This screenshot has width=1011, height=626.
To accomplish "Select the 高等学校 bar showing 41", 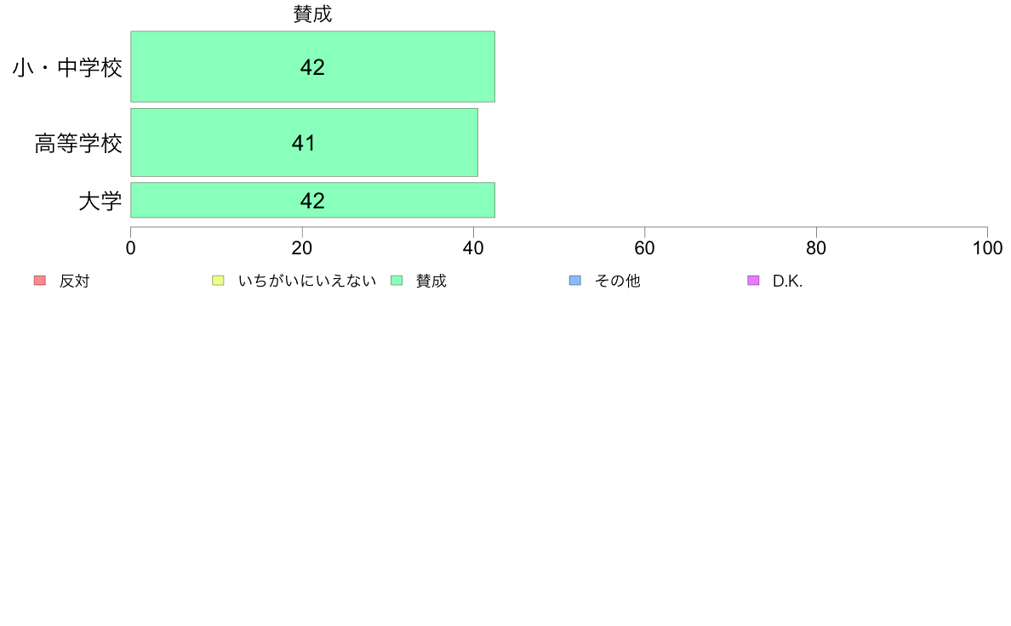I will tap(305, 143).
